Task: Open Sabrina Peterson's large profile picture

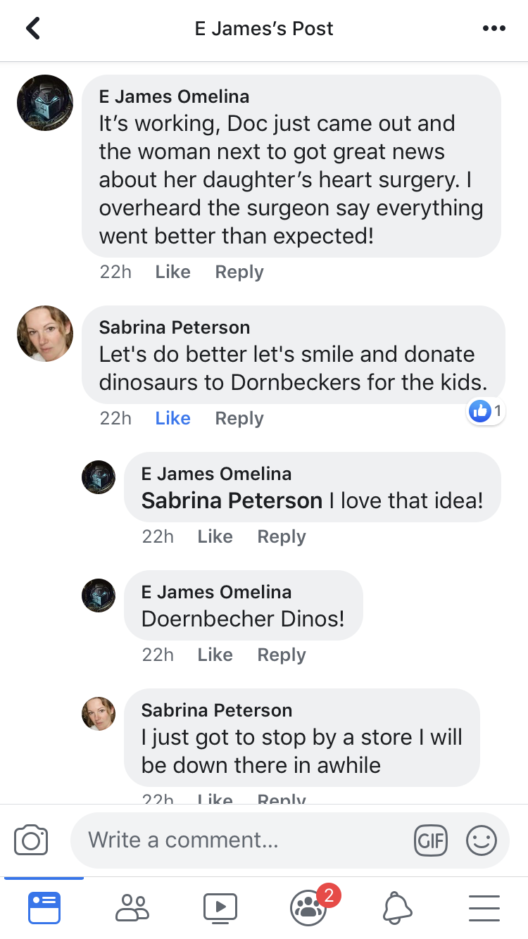Action: 45,334
